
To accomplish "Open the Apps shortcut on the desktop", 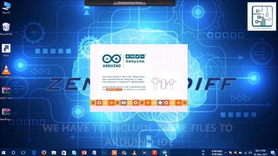I will (x=6, y=50).
